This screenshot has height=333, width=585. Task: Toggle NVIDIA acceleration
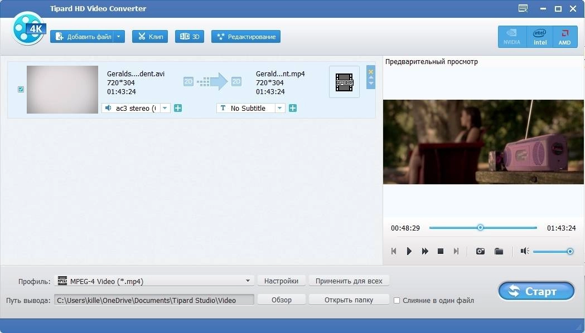click(x=512, y=37)
